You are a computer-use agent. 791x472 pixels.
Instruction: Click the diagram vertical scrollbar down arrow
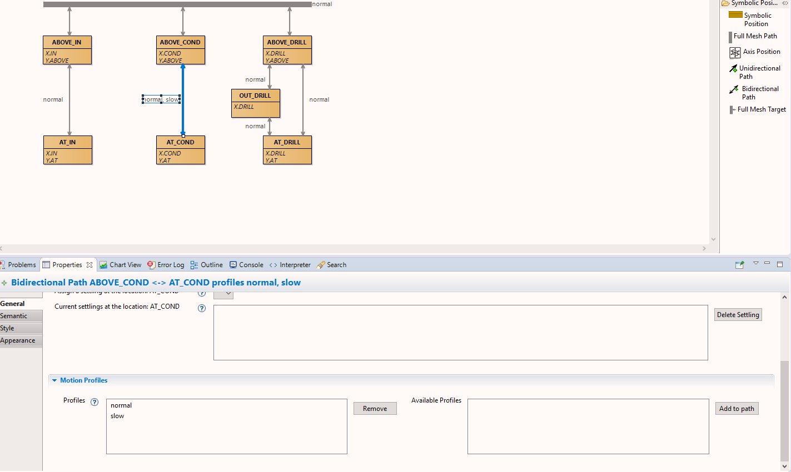(714, 239)
